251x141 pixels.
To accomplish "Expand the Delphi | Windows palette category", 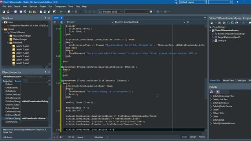I will (211, 103).
